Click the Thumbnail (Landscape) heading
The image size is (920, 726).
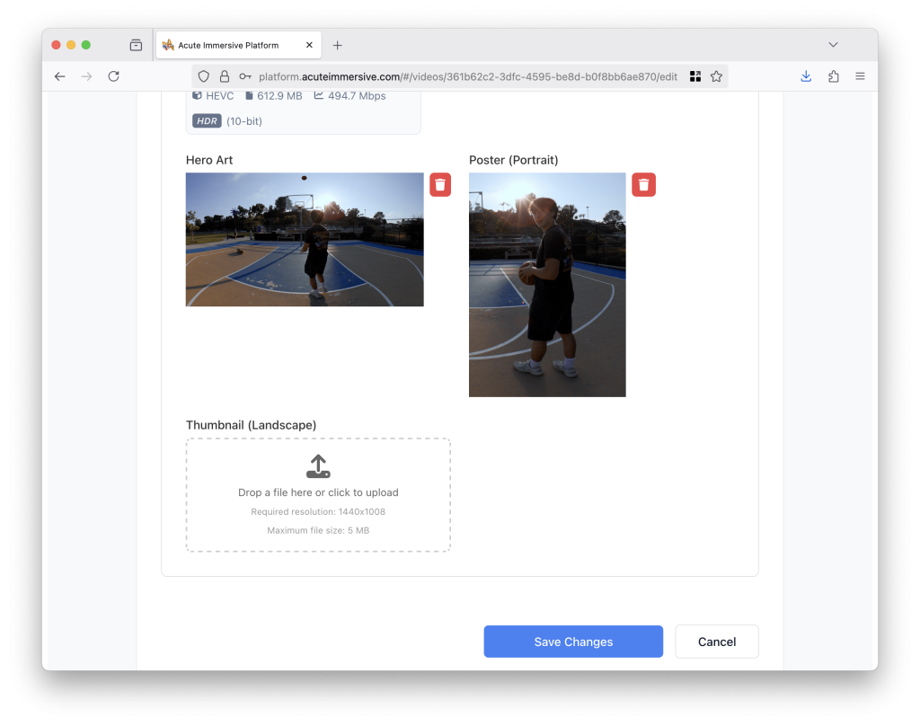[x=252, y=425]
